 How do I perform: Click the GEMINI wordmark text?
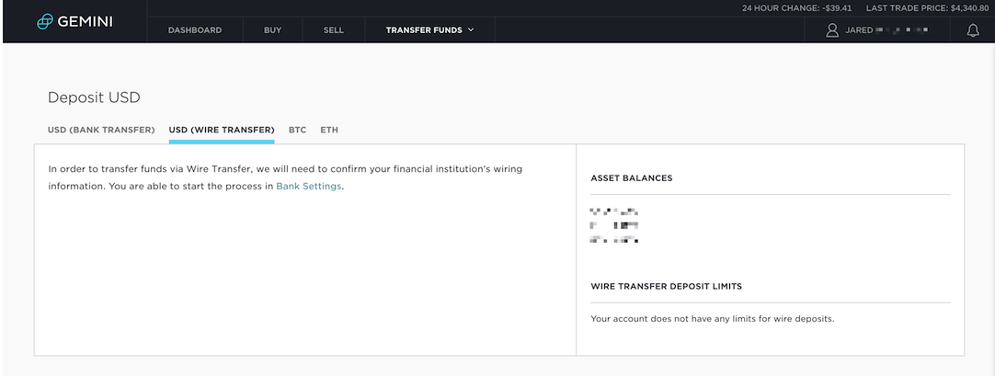85,21
